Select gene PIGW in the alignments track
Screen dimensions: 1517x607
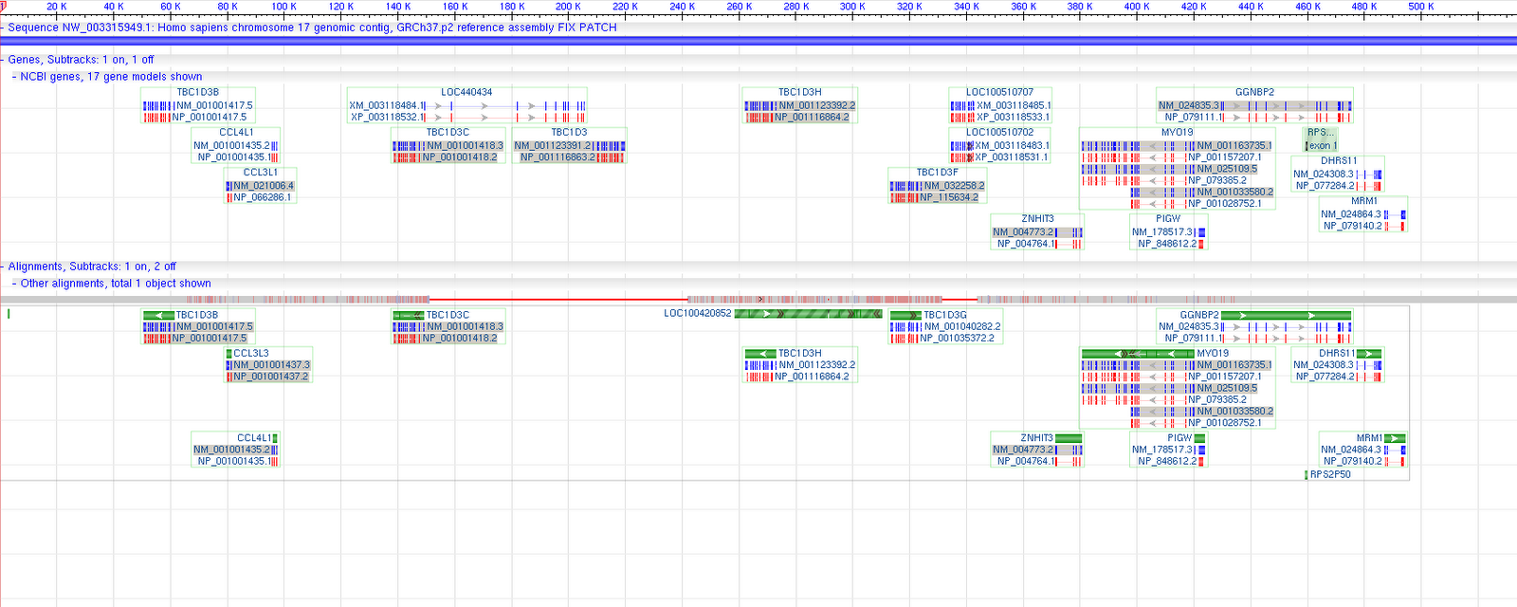(1179, 438)
